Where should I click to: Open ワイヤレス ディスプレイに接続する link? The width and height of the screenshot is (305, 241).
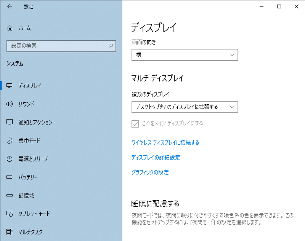tap(165, 143)
